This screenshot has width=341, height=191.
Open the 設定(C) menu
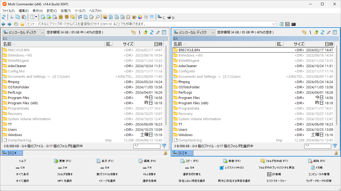(x=52, y=11)
